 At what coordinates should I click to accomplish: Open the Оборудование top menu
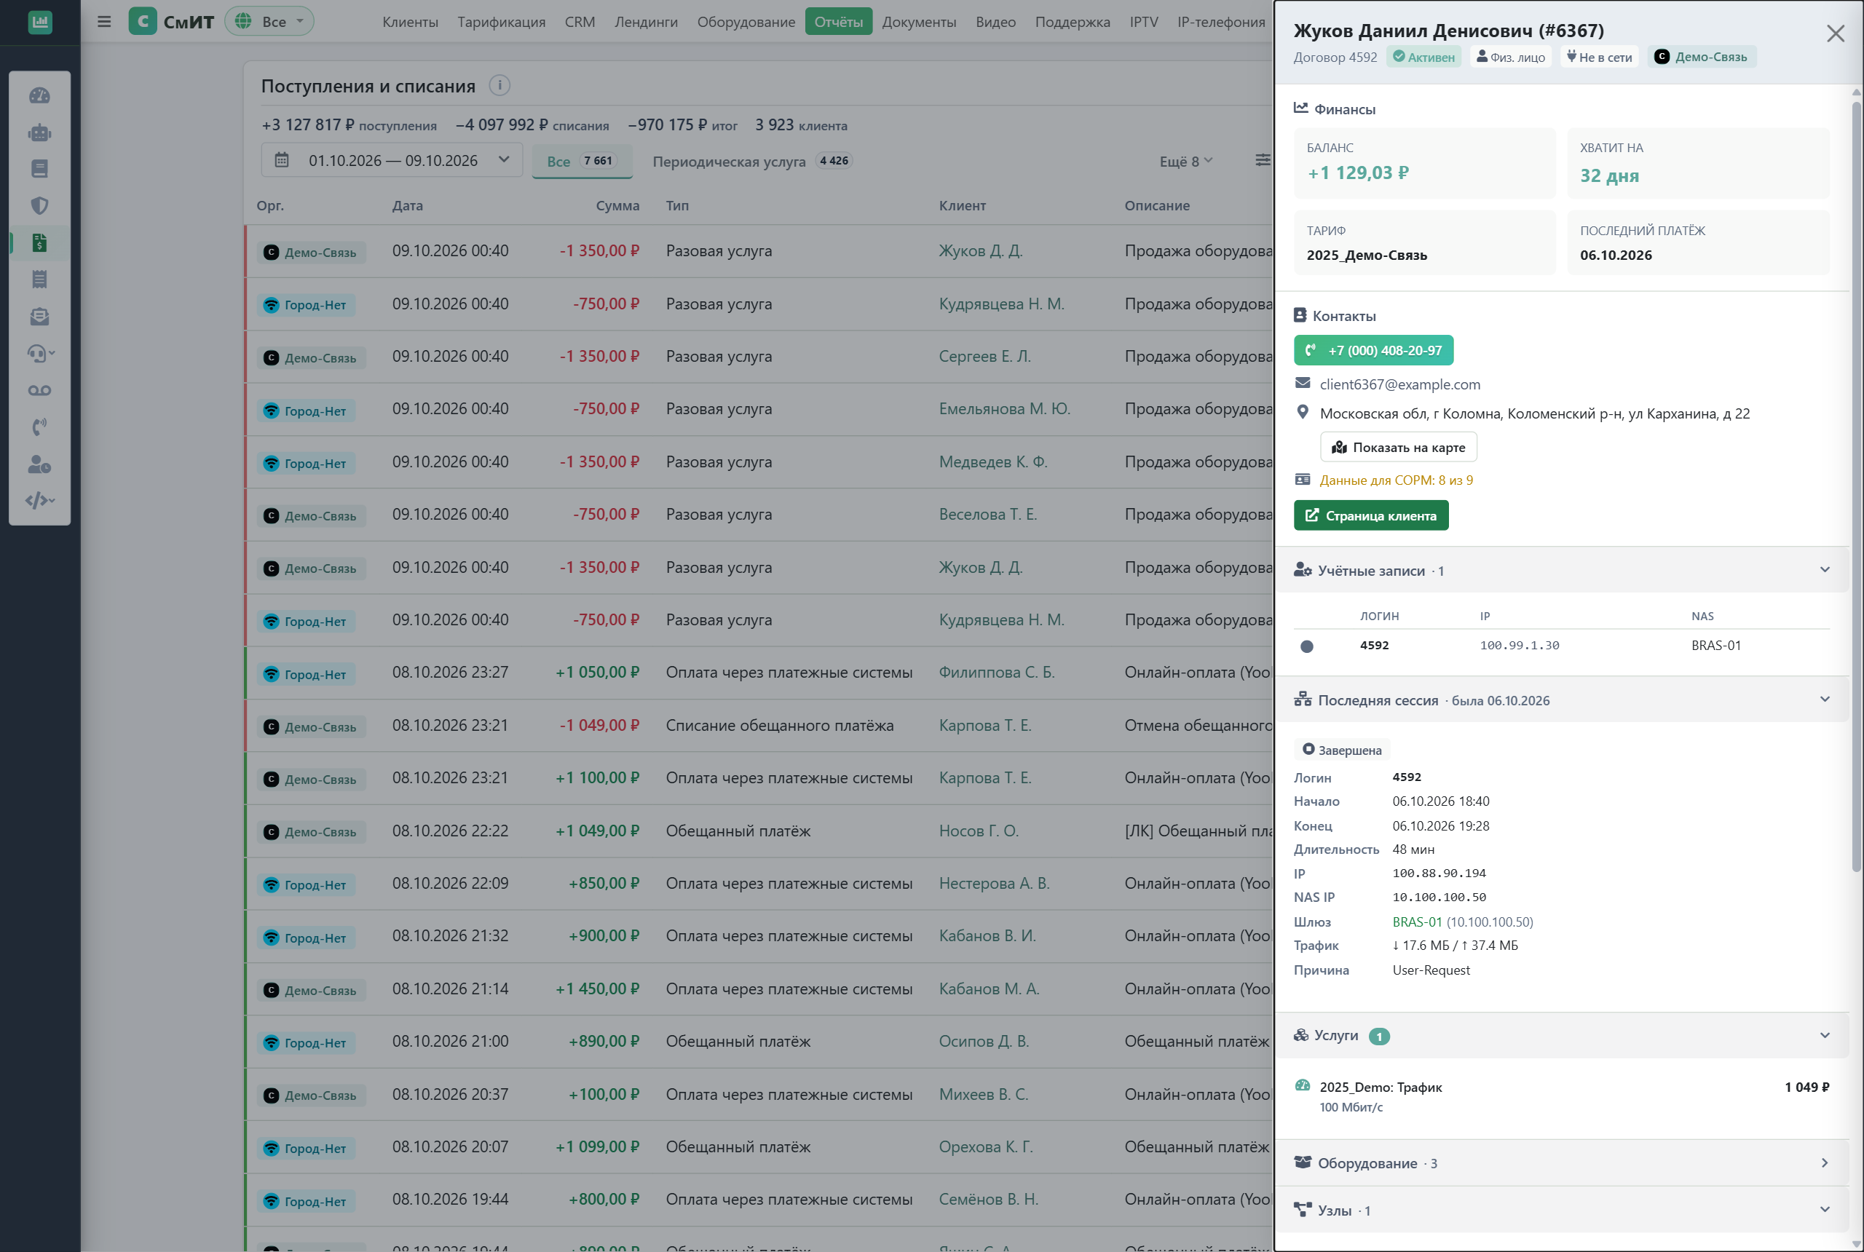click(x=746, y=22)
